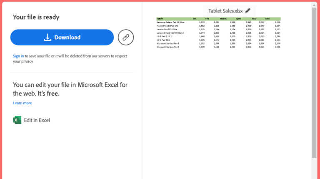
Task: Choose the Edit in Excel text
Action: 37,120
